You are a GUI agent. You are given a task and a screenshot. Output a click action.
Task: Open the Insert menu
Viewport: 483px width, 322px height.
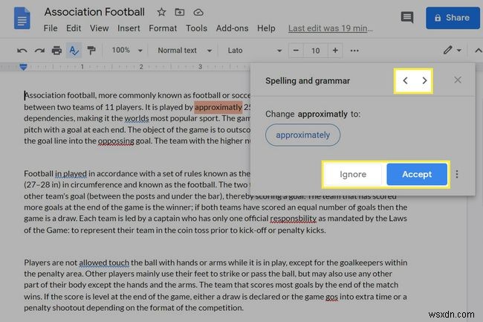(129, 28)
